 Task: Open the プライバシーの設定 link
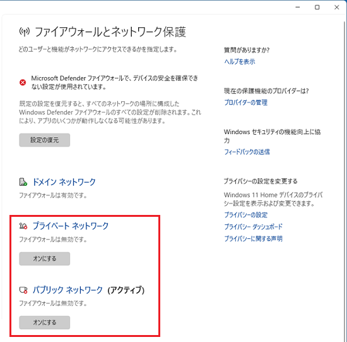[246, 215]
